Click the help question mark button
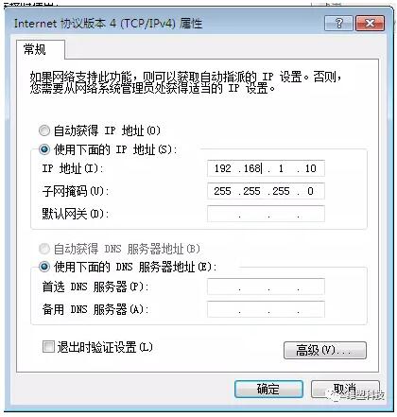This screenshot has width=397, height=417. point(338,24)
